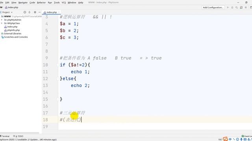Click line number 4 in the gutter
Screen dimensions: 252x141
point(46,24)
